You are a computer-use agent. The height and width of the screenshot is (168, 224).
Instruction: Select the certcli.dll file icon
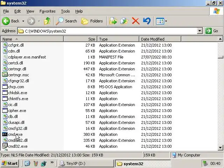[x=5, y=63]
